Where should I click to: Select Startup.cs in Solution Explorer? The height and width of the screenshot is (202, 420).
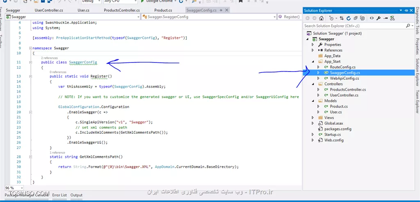(332, 135)
